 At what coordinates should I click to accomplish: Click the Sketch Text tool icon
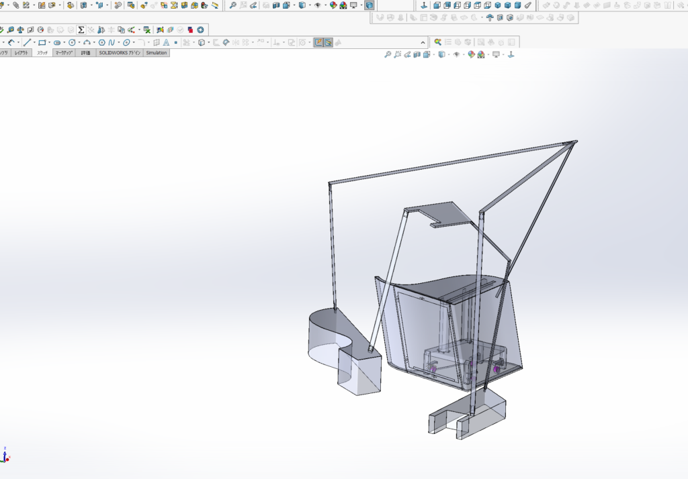coord(165,42)
